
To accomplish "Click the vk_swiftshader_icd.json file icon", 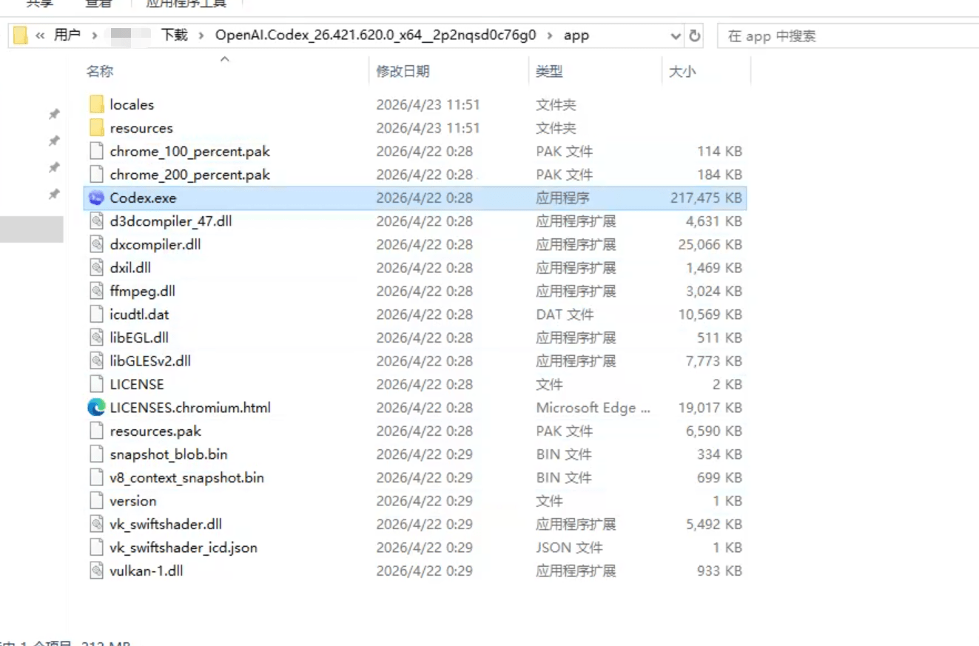I will tap(96, 548).
